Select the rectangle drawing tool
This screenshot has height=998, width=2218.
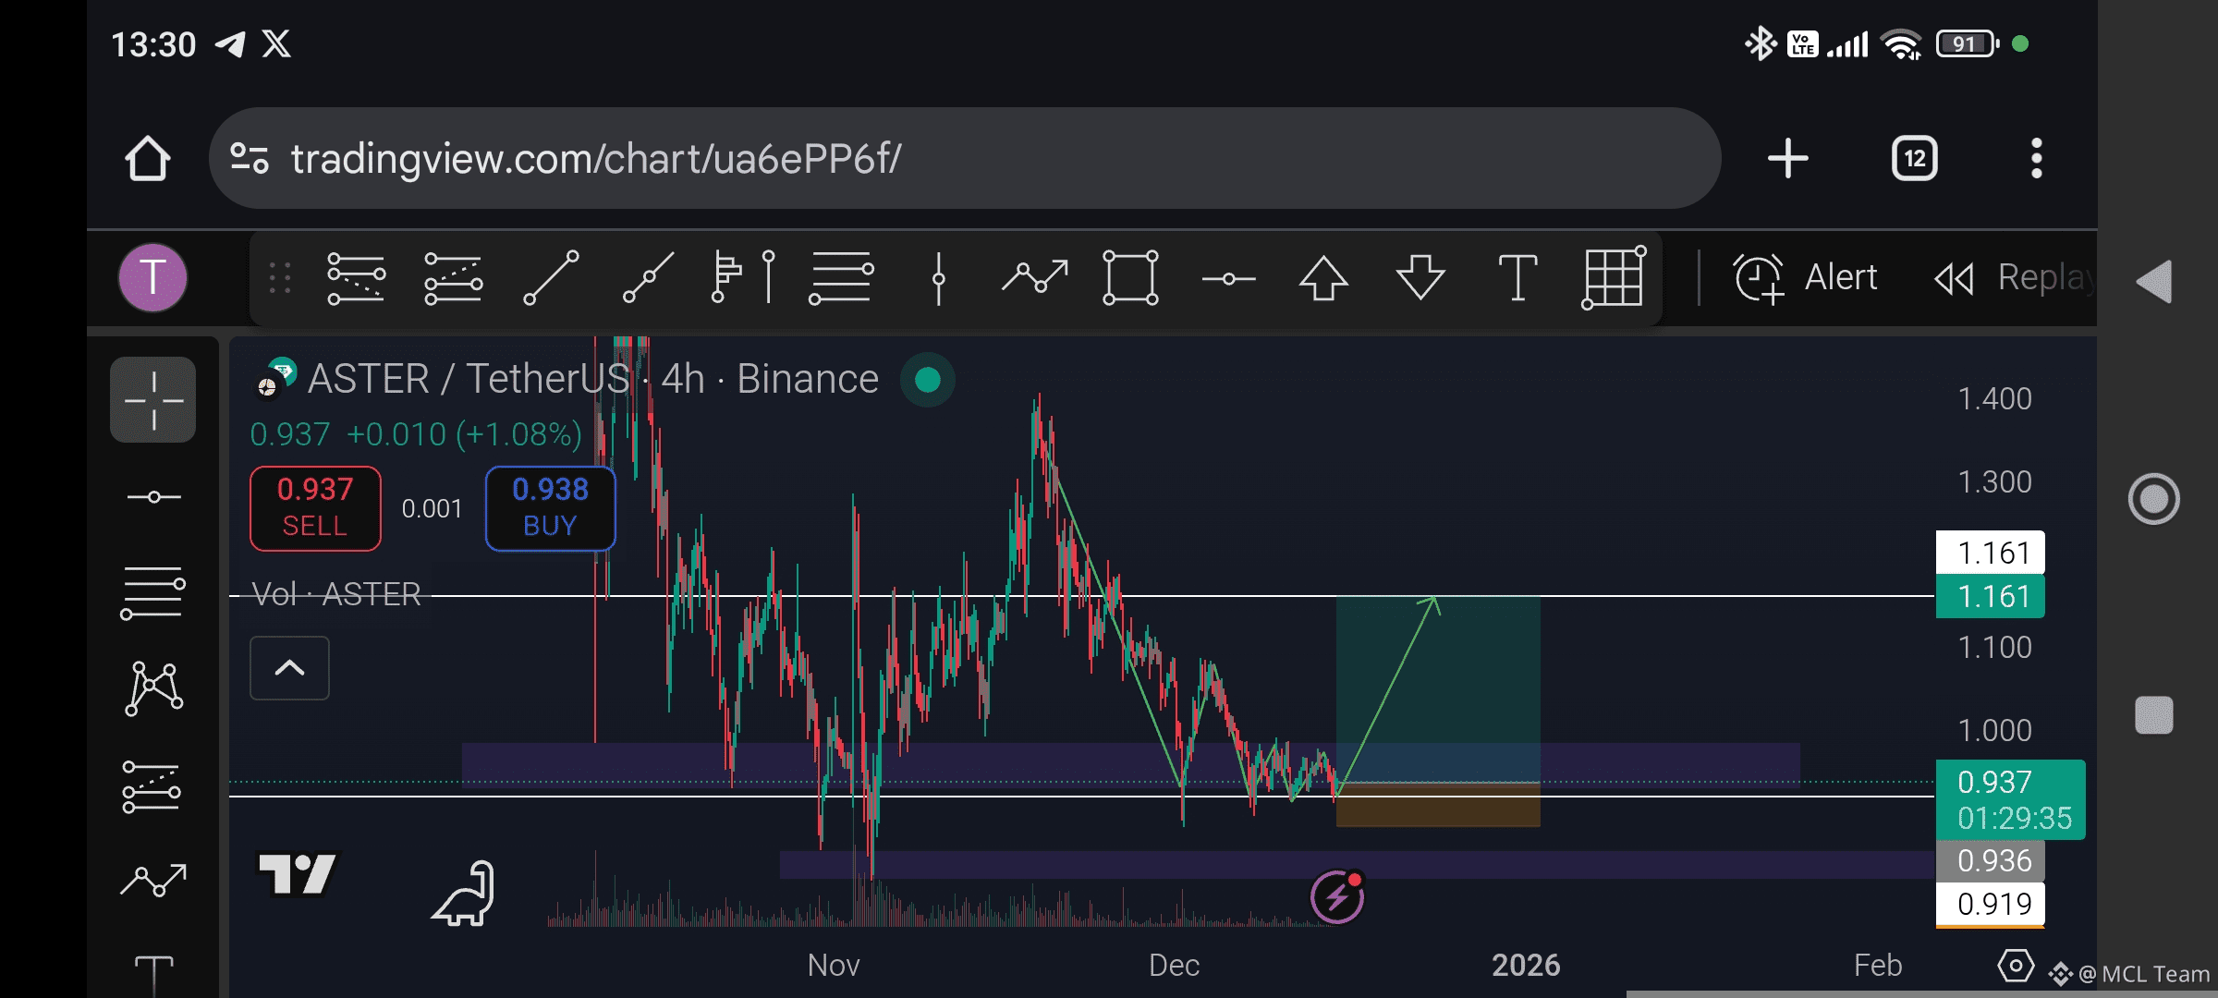[1130, 277]
